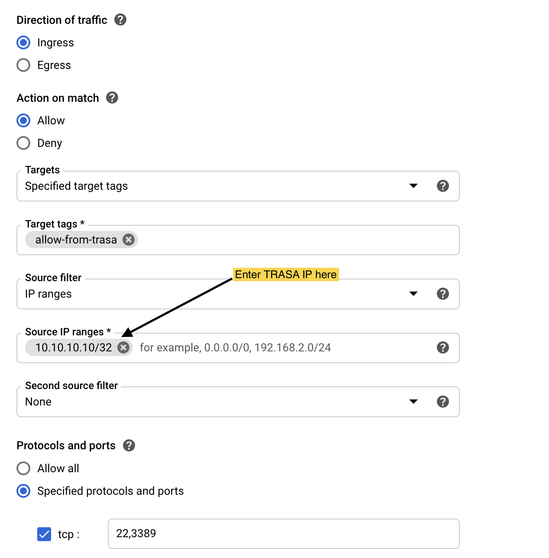
Task: Open help for Source IP ranges
Action: 442,347
